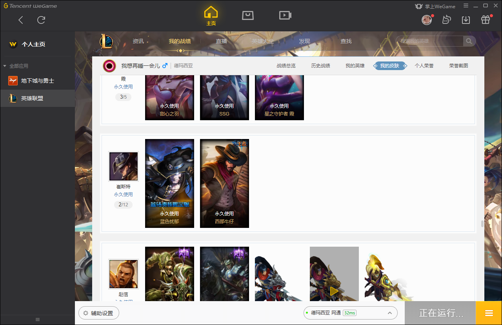Open the 我的战绩 tab

(x=180, y=41)
